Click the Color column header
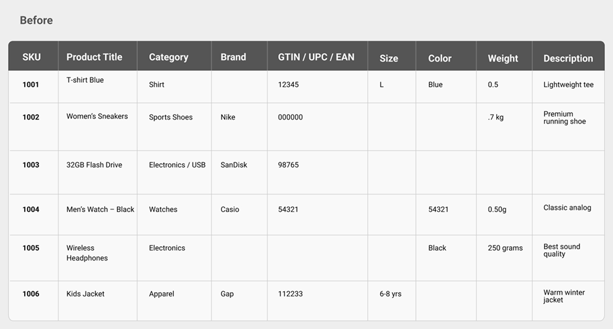 coord(440,58)
